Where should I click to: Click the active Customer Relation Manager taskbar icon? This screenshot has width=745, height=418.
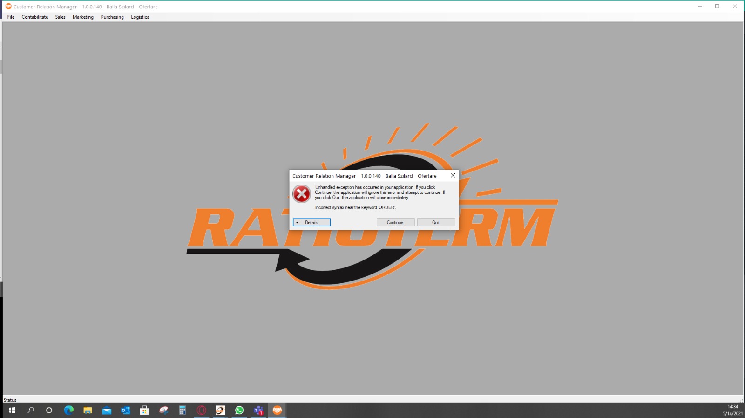click(277, 411)
